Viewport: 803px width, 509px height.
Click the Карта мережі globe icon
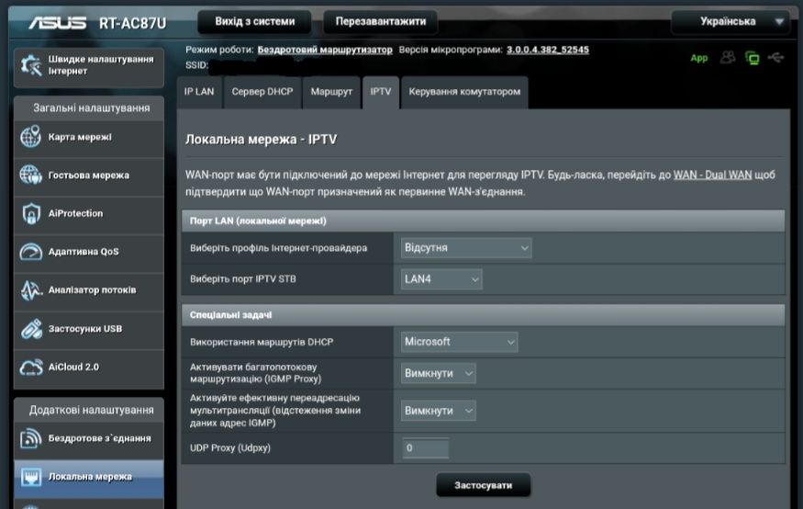30,137
